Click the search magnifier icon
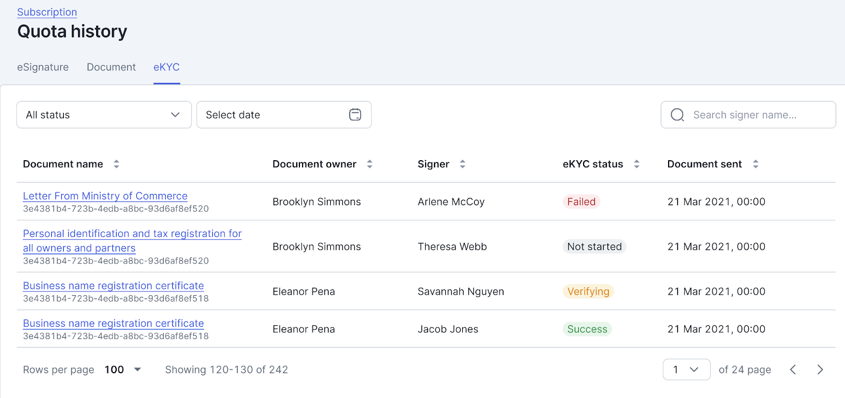This screenshot has width=845, height=398. (677, 115)
